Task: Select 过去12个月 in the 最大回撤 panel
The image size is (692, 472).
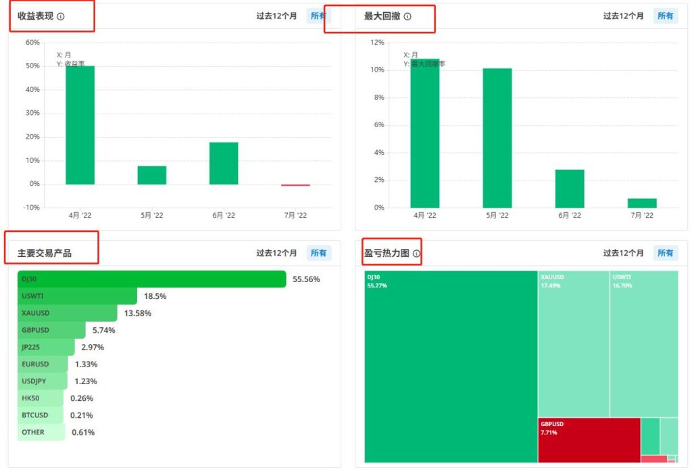Action: 624,16
